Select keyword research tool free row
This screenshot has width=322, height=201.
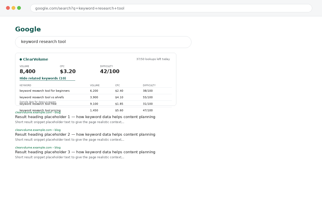click(x=96, y=104)
